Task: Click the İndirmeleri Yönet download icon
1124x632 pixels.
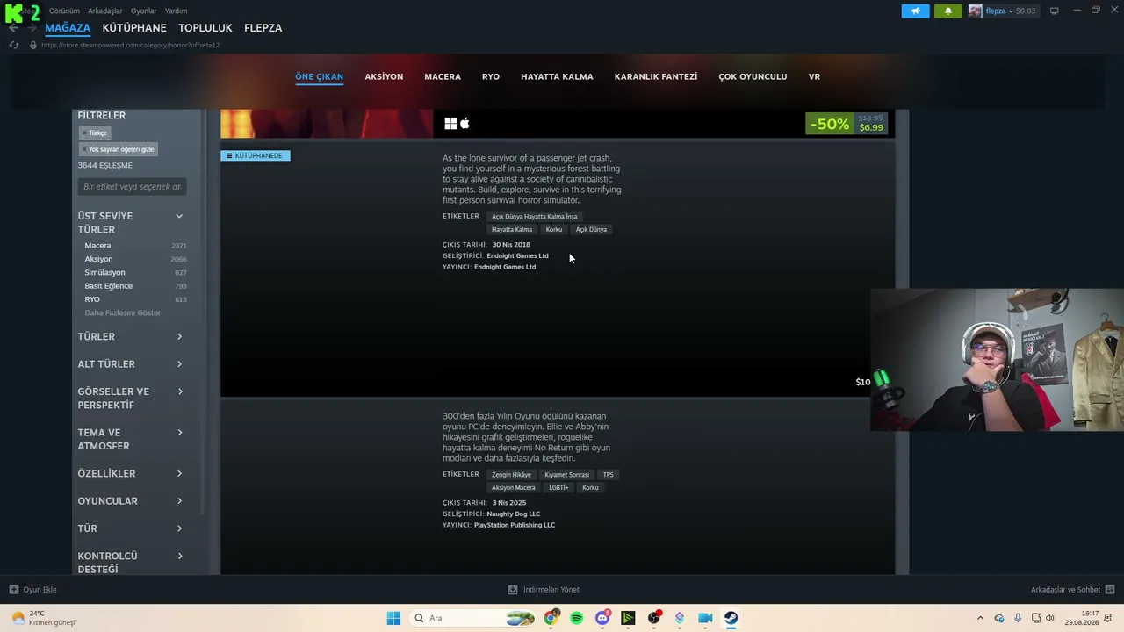Action: point(513,590)
